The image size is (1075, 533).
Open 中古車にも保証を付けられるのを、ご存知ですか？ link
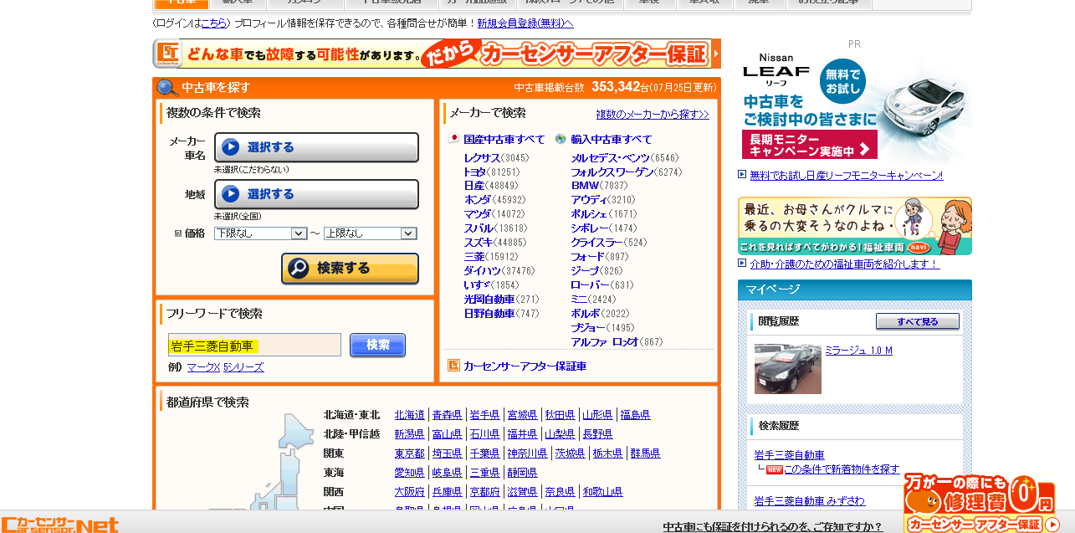pos(773,526)
